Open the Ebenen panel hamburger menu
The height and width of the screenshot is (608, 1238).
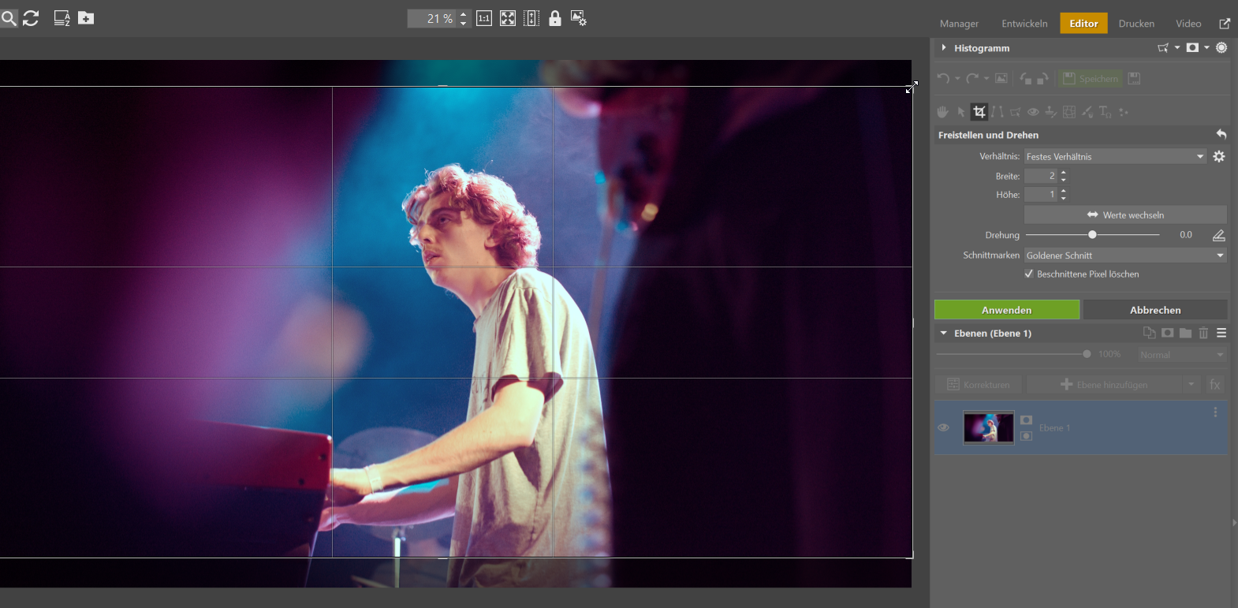(x=1221, y=333)
